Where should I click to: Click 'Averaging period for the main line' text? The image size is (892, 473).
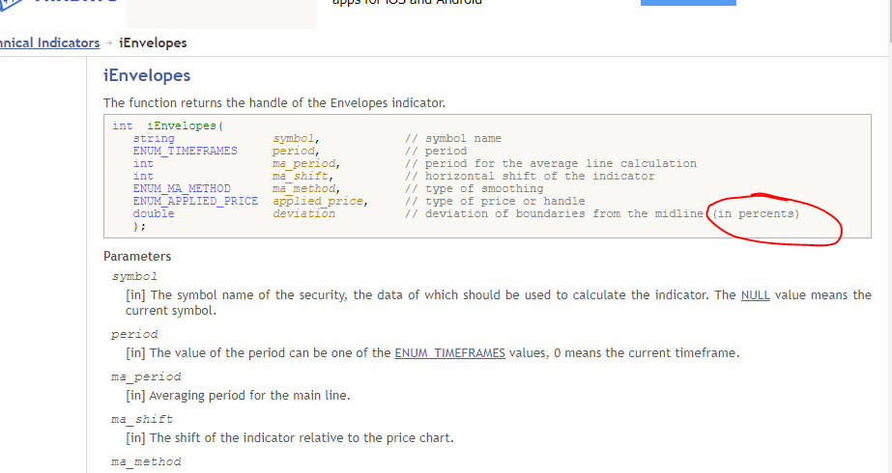(x=249, y=395)
